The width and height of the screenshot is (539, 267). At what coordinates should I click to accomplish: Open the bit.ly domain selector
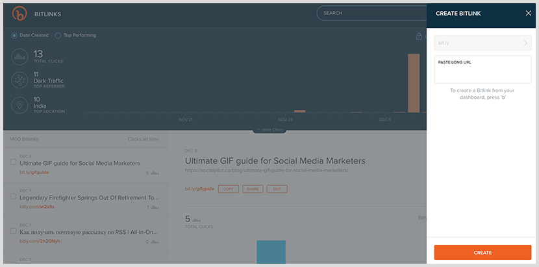pyautogui.click(x=483, y=44)
